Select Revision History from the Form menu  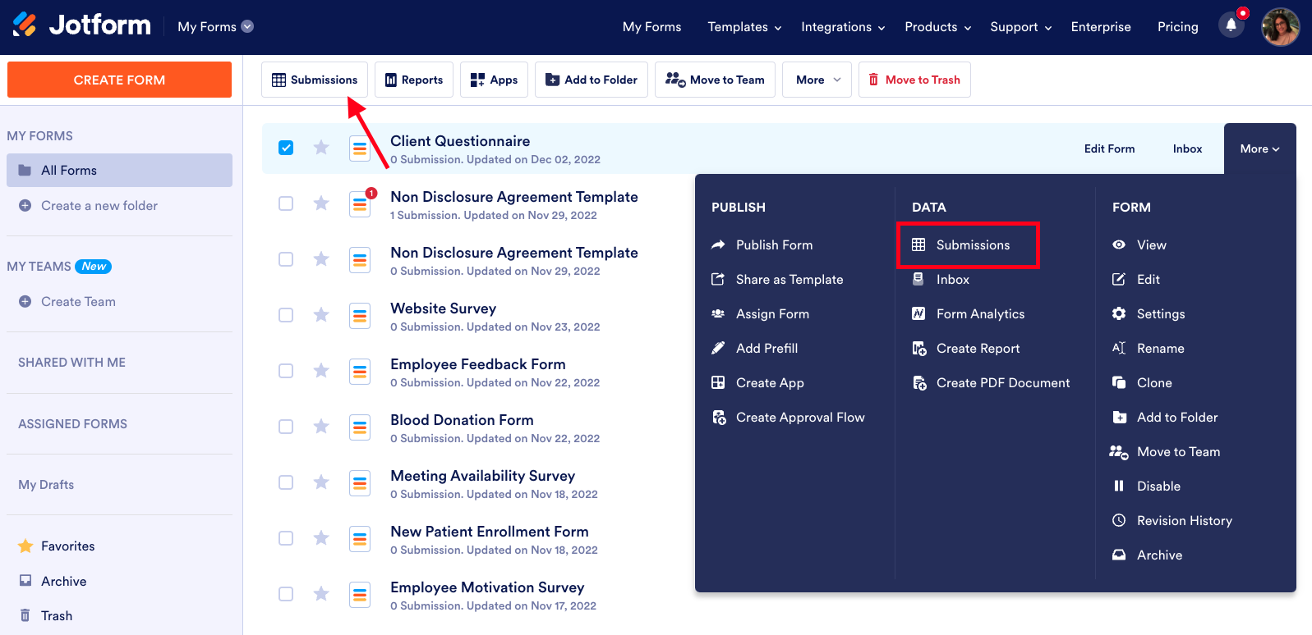1184,521
